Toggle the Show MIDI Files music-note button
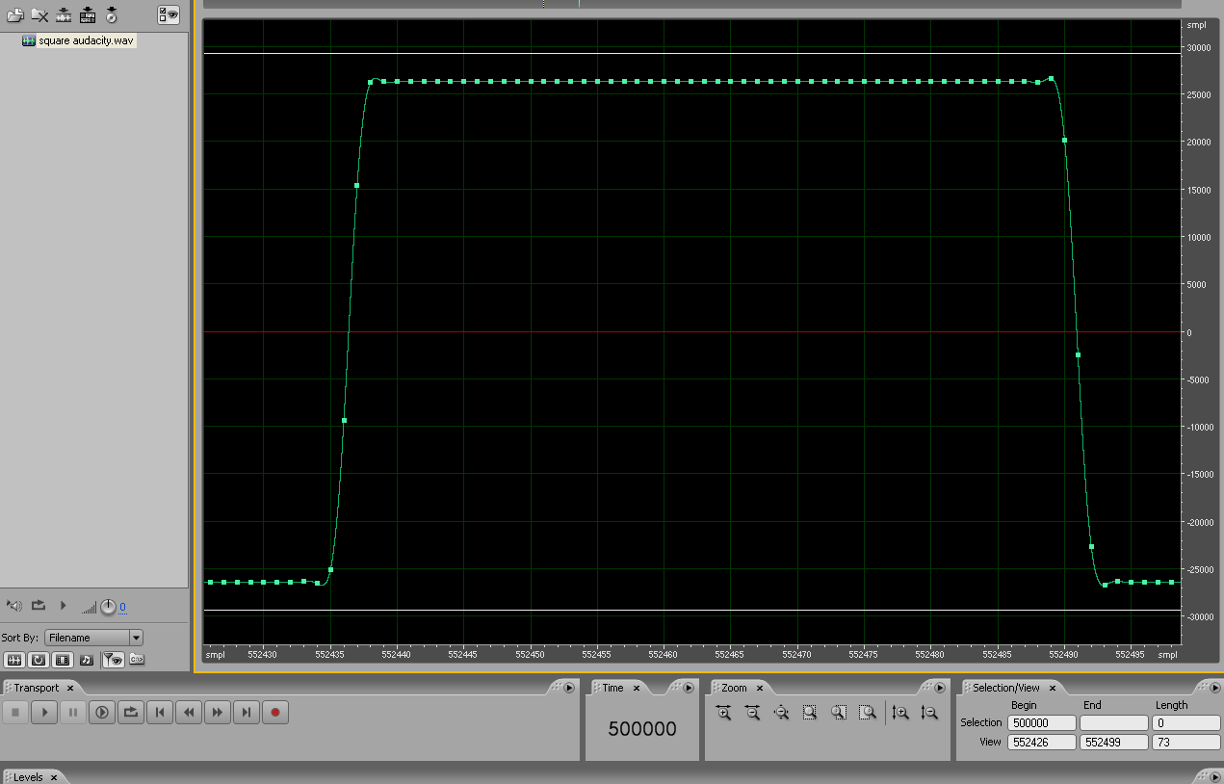Screen dimensions: 1224x784 (x=86, y=660)
